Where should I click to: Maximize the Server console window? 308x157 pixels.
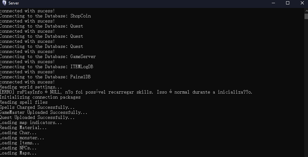coord(288,3)
